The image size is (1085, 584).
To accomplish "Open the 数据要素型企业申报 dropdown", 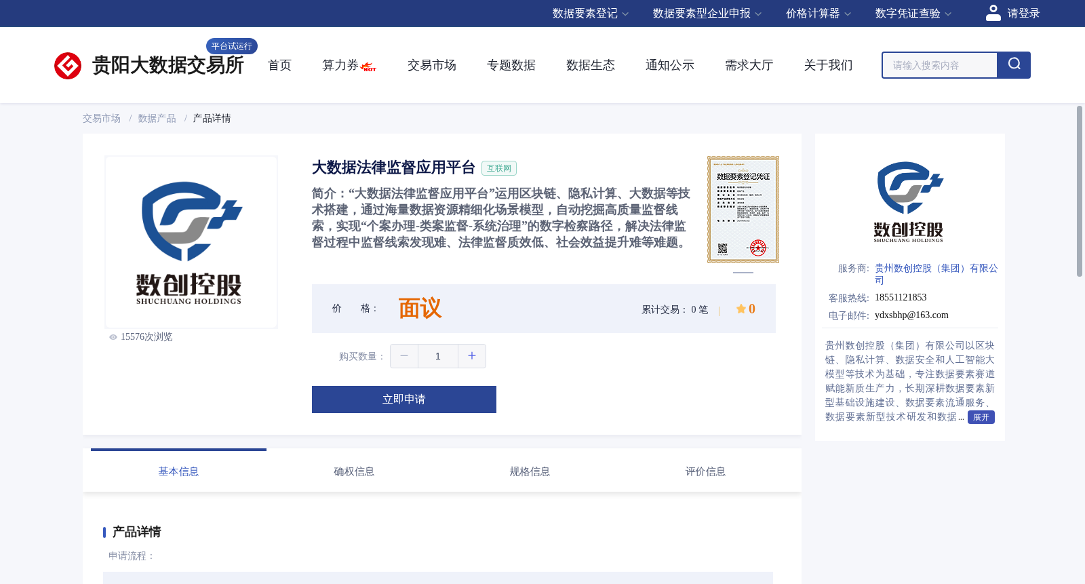I will pos(707,14).
